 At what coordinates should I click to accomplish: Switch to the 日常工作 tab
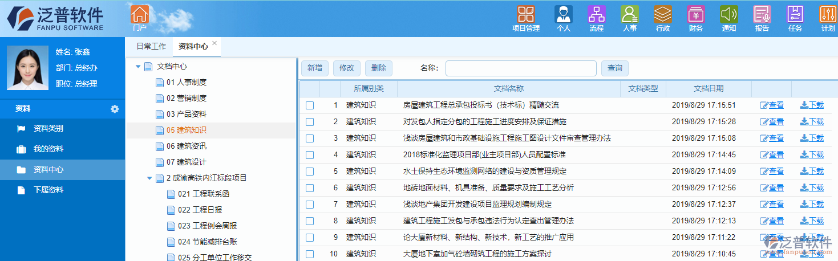pyautogui.click(x=151, y=47)
